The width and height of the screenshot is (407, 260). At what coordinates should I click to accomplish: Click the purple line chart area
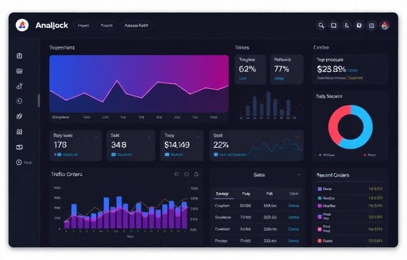coord(139,84)
